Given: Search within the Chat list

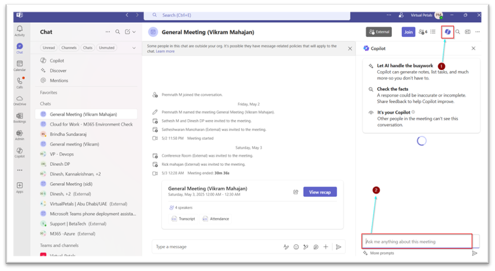Looking at the screenshot, I should (x=117, y=32).
